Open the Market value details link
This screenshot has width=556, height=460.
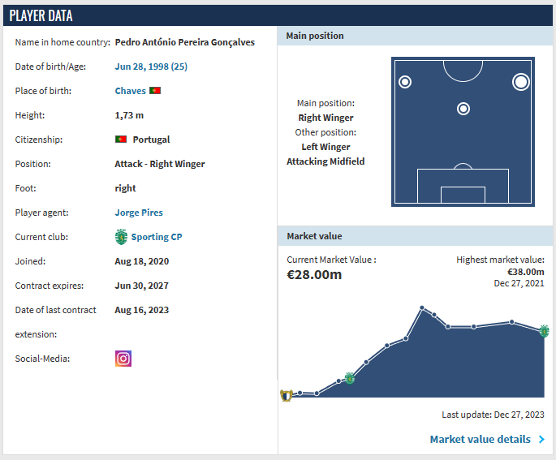[x=480, y=440]
